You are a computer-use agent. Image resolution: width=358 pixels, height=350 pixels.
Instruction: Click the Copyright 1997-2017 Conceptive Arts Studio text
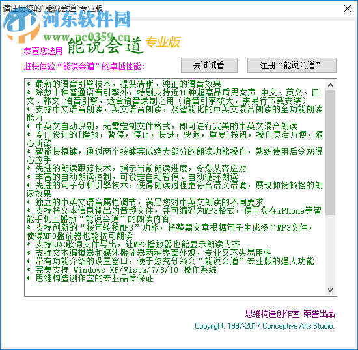coord(264,326)
